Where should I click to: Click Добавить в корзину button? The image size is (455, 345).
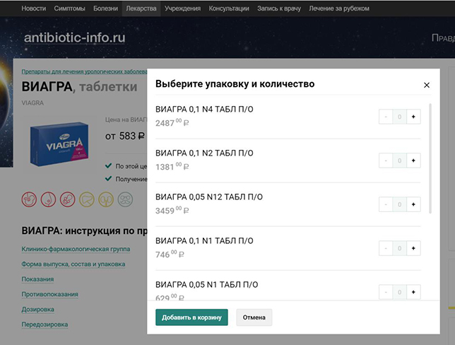191,317
